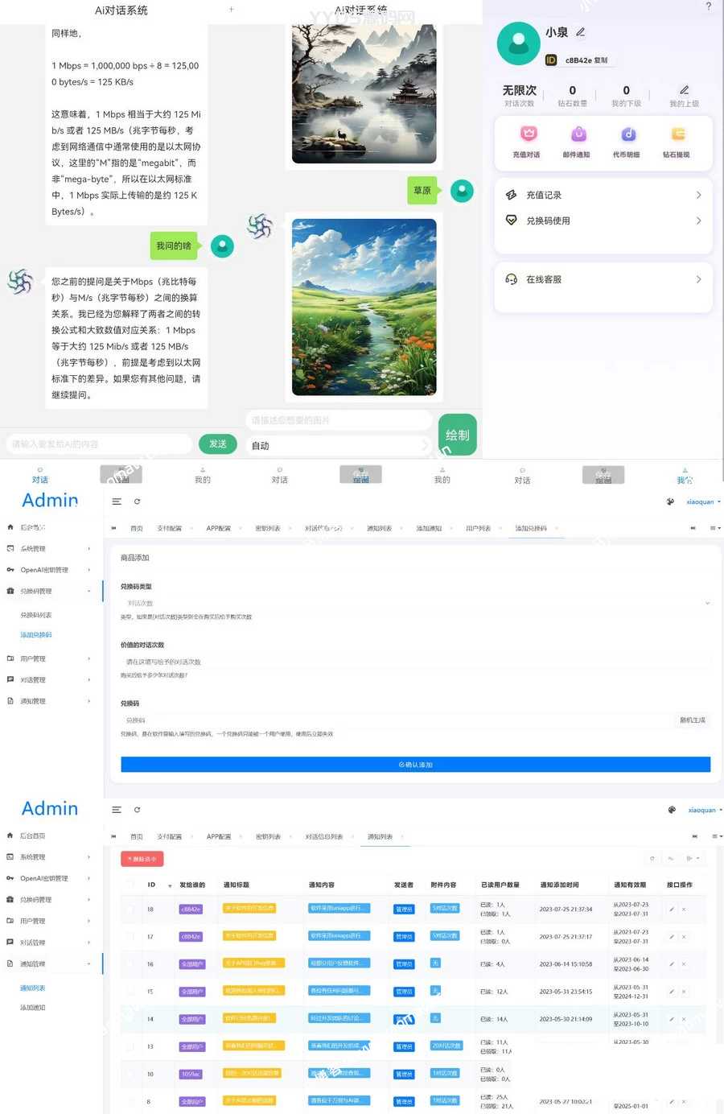Collapse the sidebar on the add-redemption-code admin page
The width and height of the screenshot is (724, 1114).
click(x=117, y=501)
